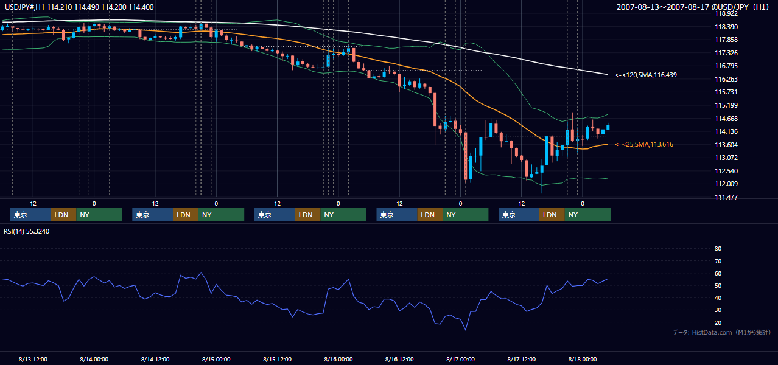
Task: Click RSI scale value 70
Action: [x=718, y=261]
